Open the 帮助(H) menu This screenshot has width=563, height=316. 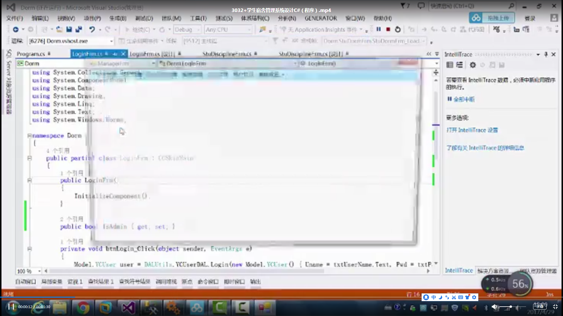click(x=383, y=18)
